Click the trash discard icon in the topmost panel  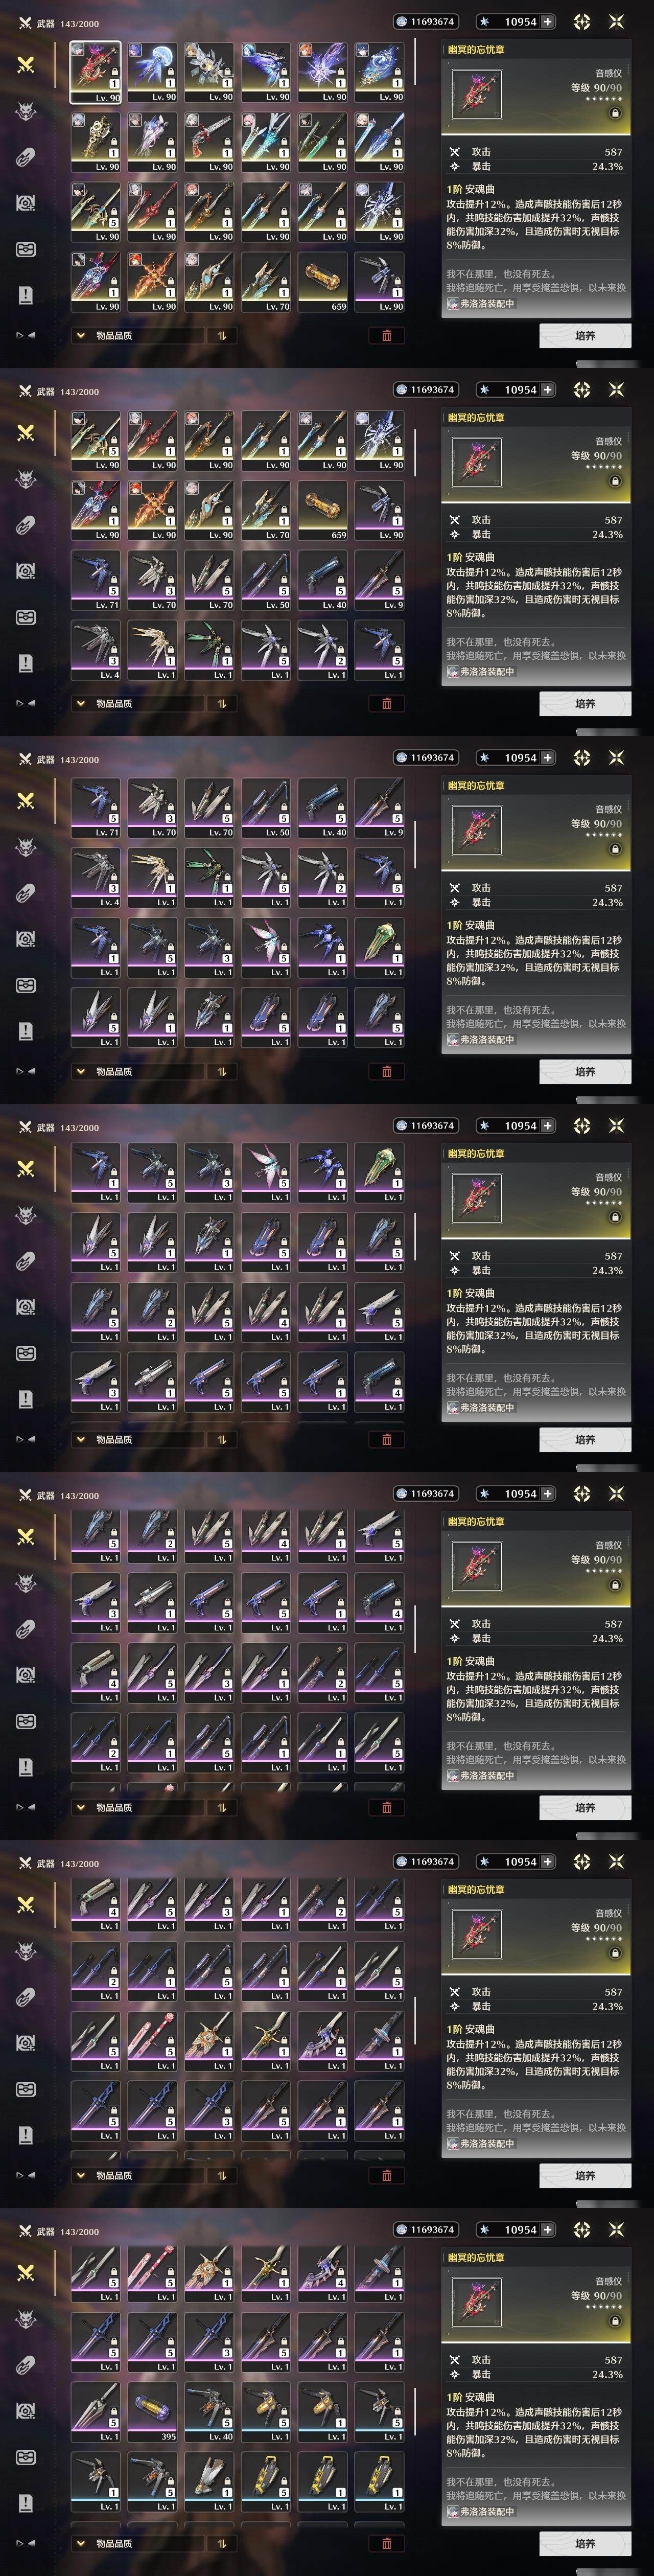pos(387,335)
